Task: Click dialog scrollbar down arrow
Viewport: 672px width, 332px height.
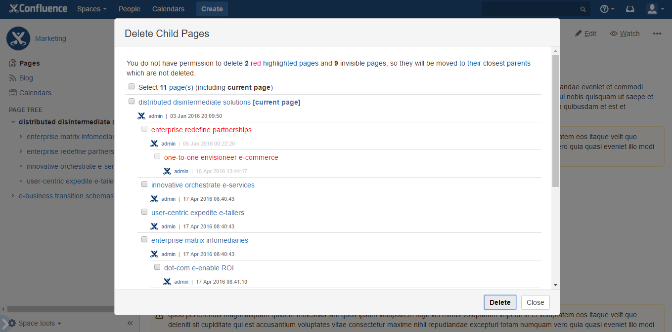Action: tap(556, 285)
